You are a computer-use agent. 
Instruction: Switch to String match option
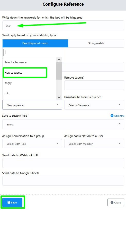(x=96, y=43)
